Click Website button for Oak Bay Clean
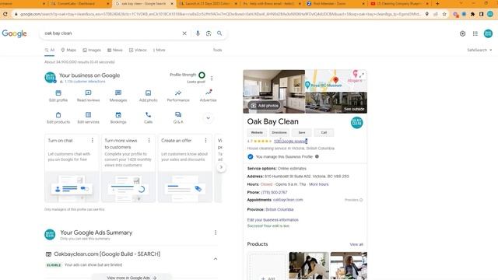 (x=257, y=132)
